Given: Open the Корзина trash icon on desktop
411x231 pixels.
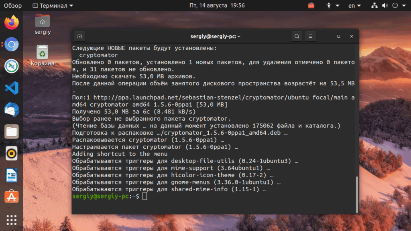Looking at the screenshot, I should point(43,55).
